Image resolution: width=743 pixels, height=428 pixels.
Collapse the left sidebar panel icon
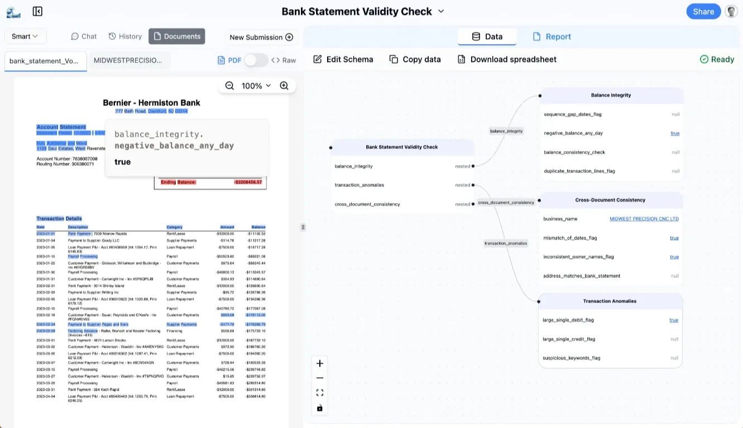[x=37, y=11]
